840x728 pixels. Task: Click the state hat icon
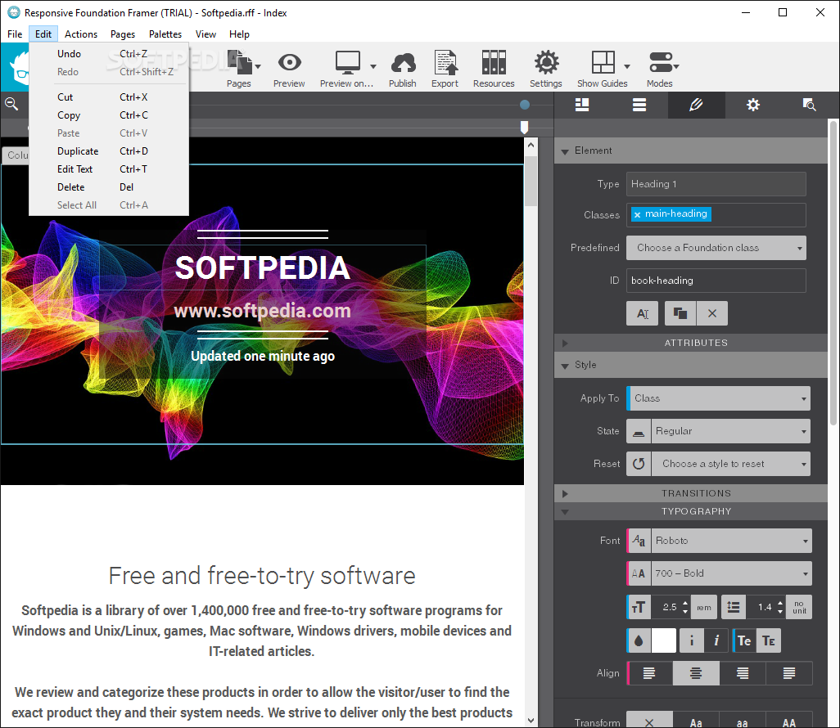(639, 431)
